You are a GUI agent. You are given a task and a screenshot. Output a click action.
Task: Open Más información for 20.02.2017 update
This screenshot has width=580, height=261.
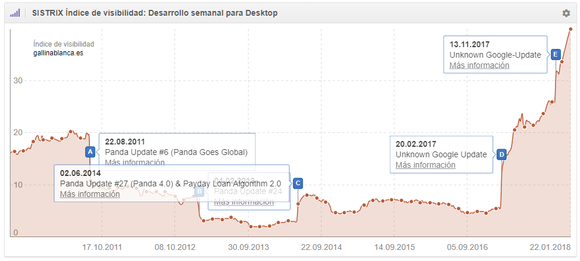425,165
